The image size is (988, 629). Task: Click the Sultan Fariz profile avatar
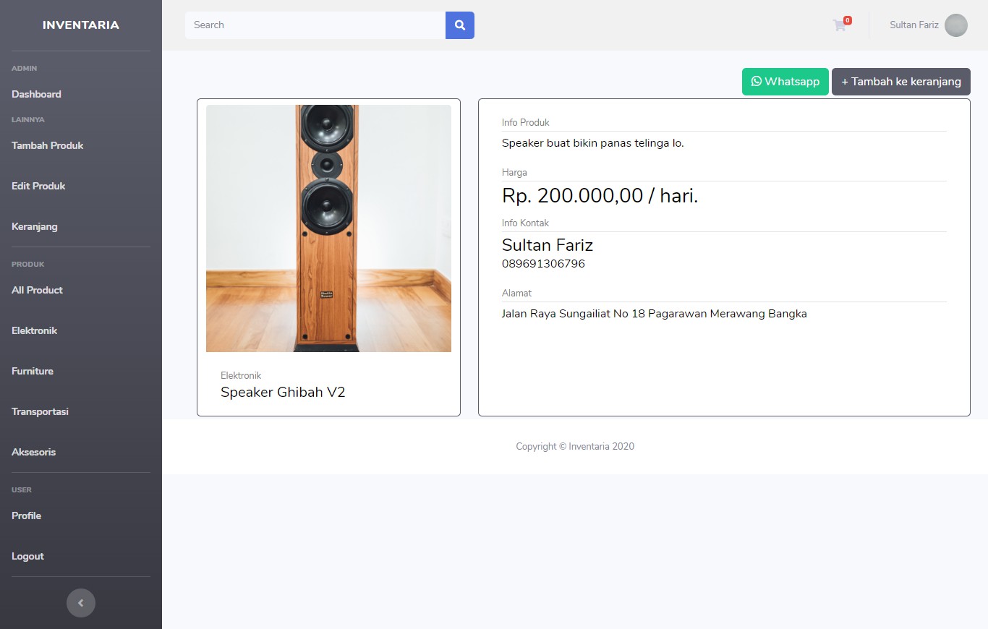[x=955, y=25]
